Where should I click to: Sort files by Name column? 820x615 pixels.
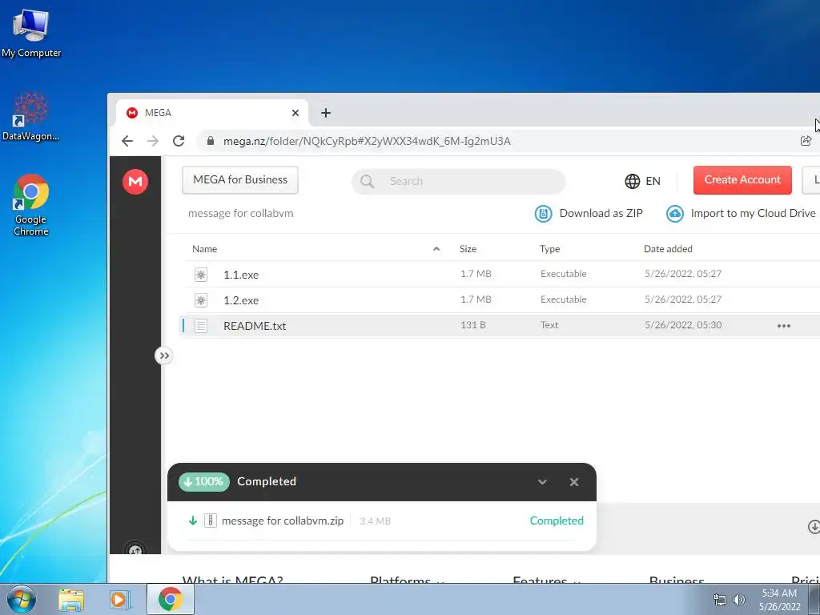204,249
